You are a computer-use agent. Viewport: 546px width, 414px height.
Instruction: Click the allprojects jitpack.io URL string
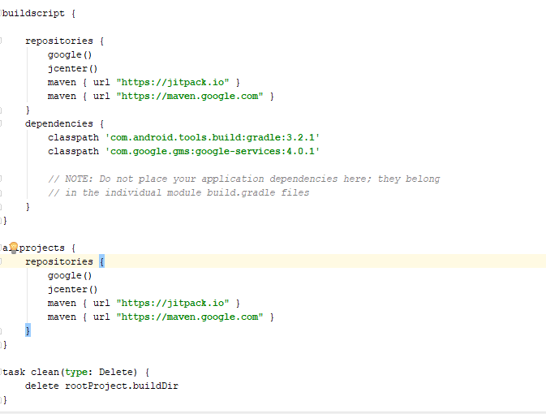173,303
